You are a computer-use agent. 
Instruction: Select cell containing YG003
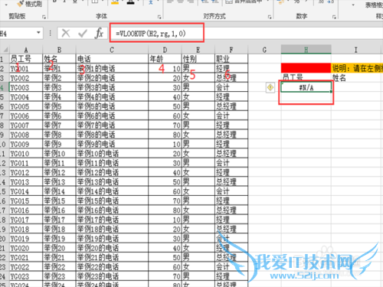point(26,87)
